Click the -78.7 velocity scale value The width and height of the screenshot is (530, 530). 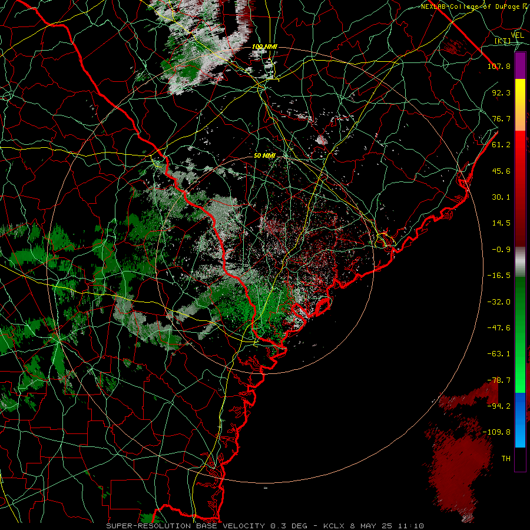pyautogui.click(x=499, y=380)
